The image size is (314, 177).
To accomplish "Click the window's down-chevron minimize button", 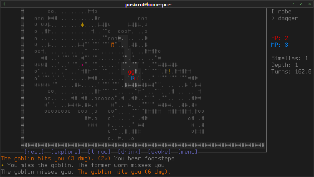I will (293, 4).
